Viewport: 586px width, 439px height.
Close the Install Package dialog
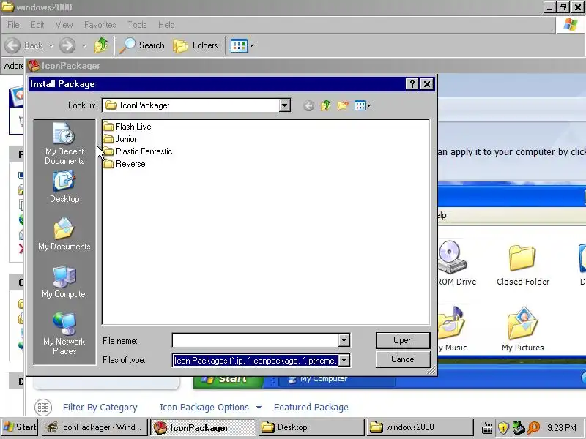427,84
